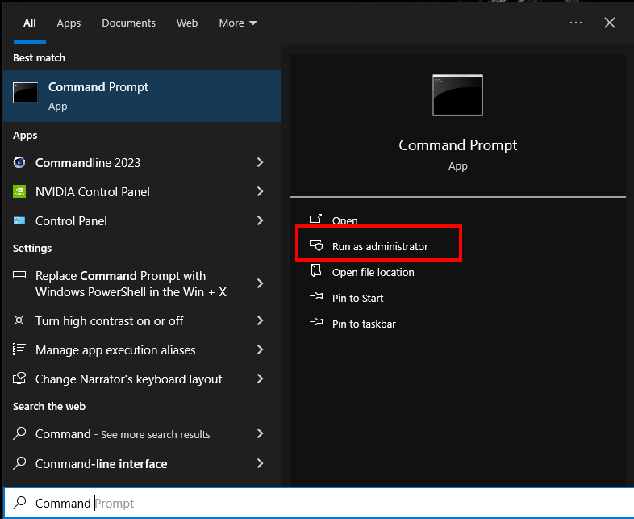Open the More dropdown filter

(238, 23)
